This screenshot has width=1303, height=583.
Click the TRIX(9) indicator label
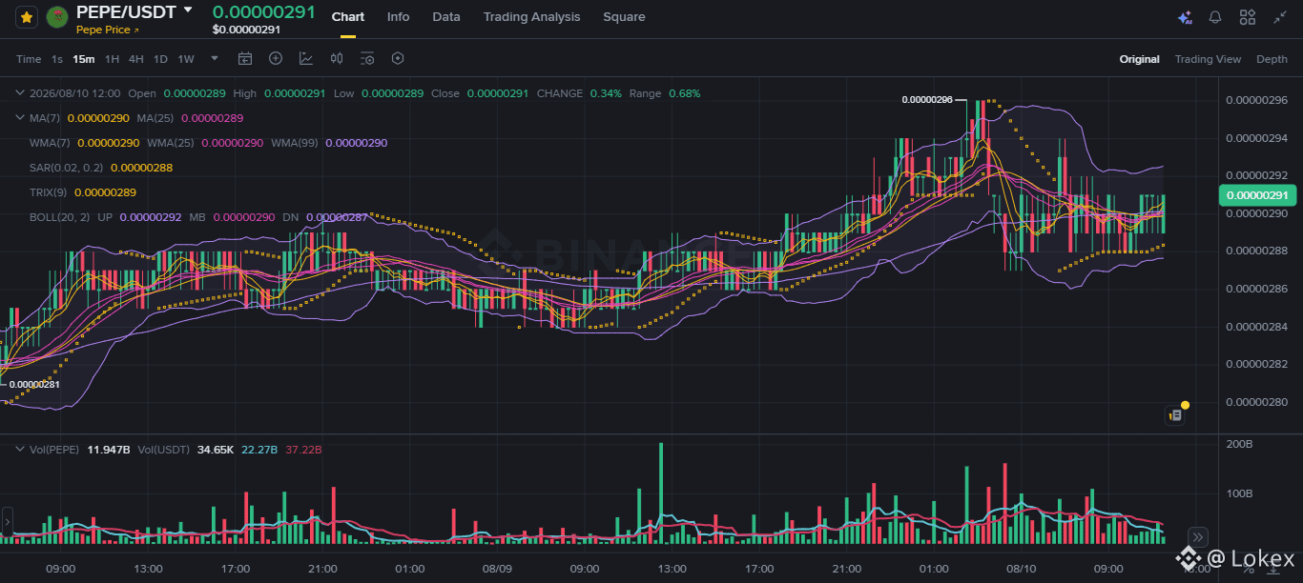tap(49, 192)
